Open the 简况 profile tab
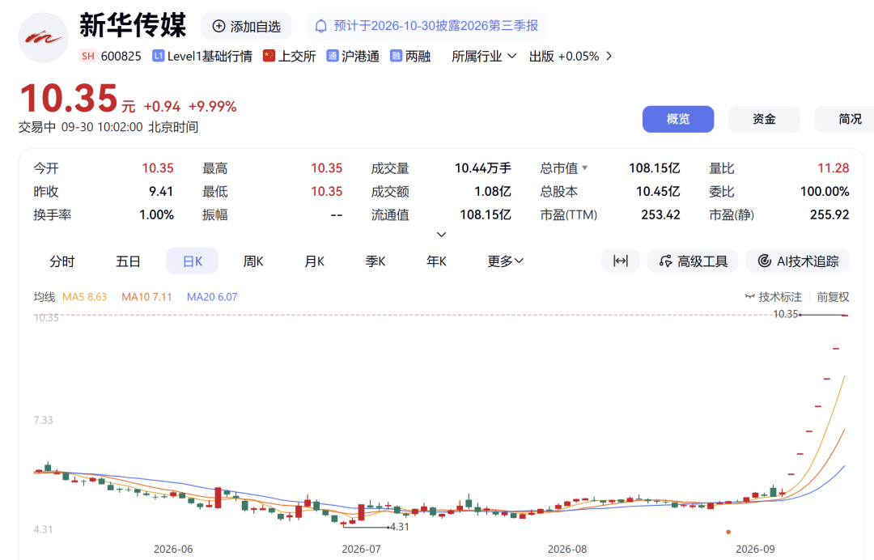Viewport: 874px width, 560px height. click(x=844, y=119)
